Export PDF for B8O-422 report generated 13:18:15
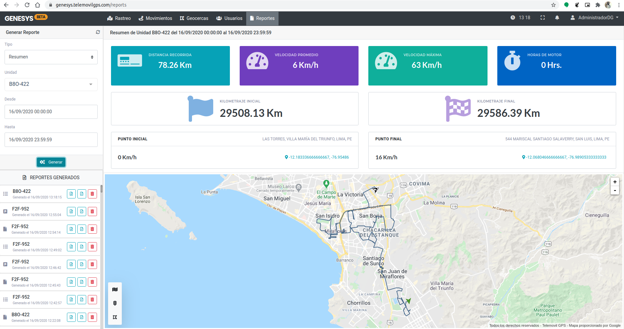The height and width of the screenshot is (329, 624). tap(82, 194)
